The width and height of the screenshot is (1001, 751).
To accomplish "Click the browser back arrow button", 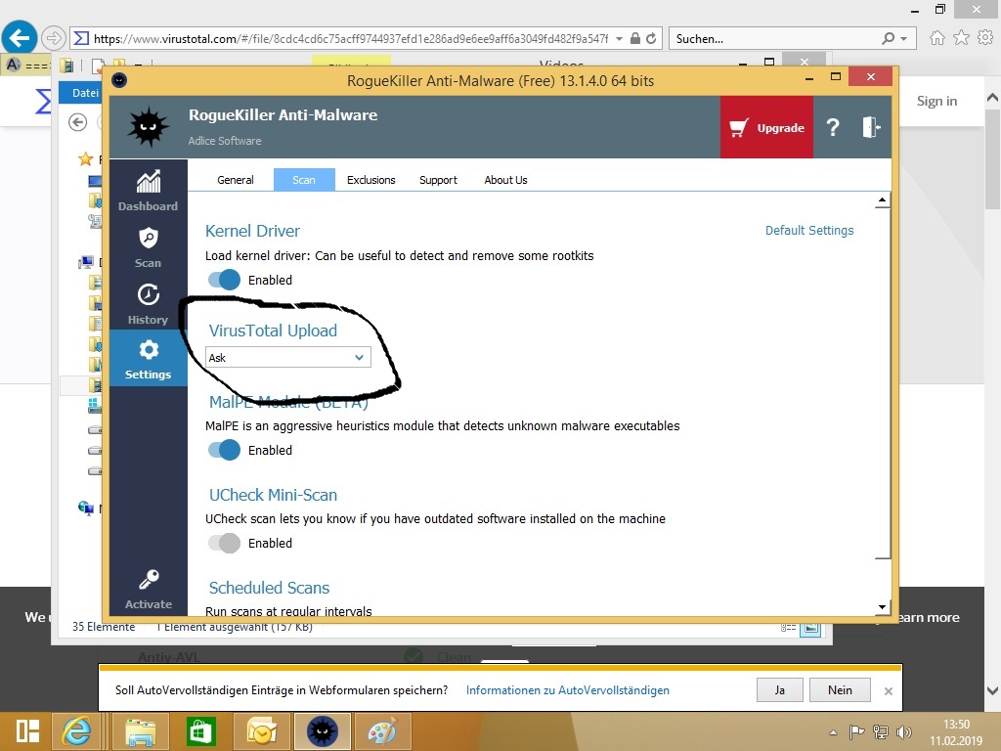I will 20,38.
